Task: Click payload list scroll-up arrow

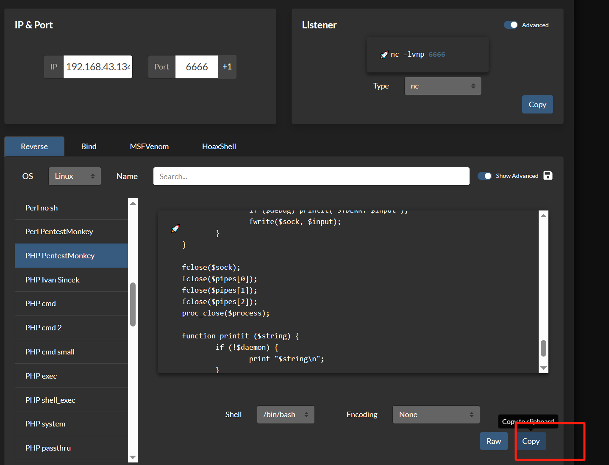Action: [x=133, y=203]
